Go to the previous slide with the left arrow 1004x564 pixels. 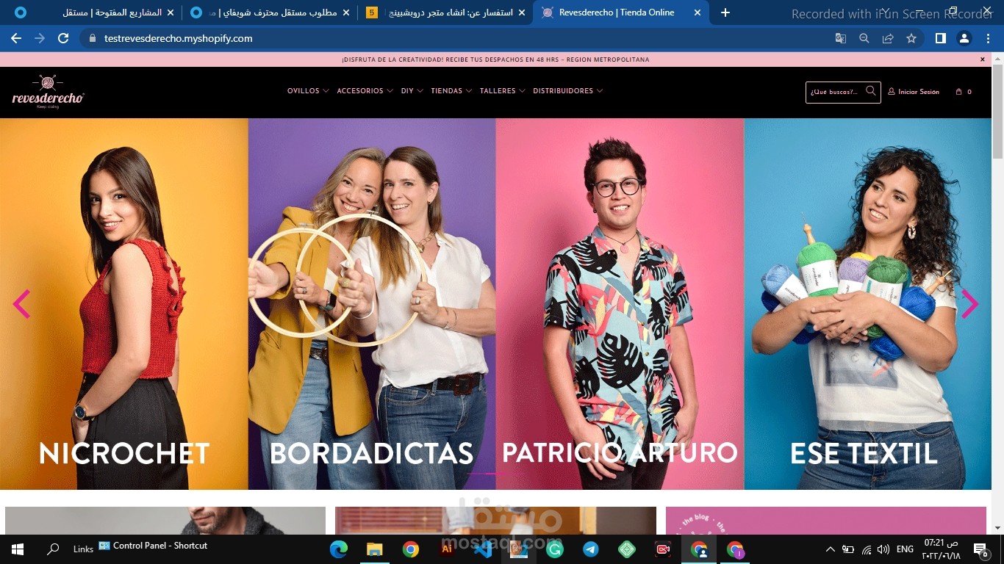click(21, 303)
